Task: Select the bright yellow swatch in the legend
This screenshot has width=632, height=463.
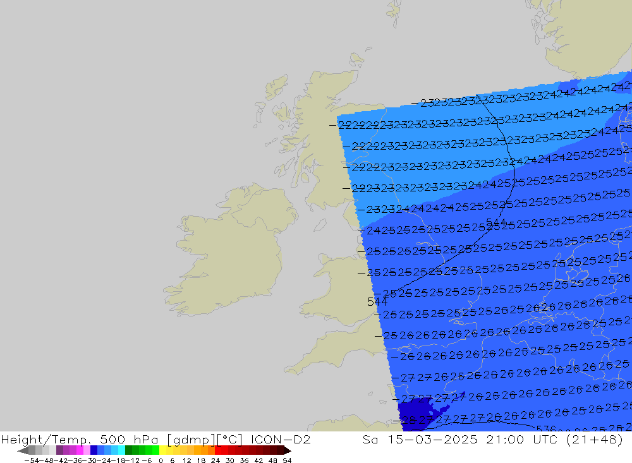Action: coord(163,450)
